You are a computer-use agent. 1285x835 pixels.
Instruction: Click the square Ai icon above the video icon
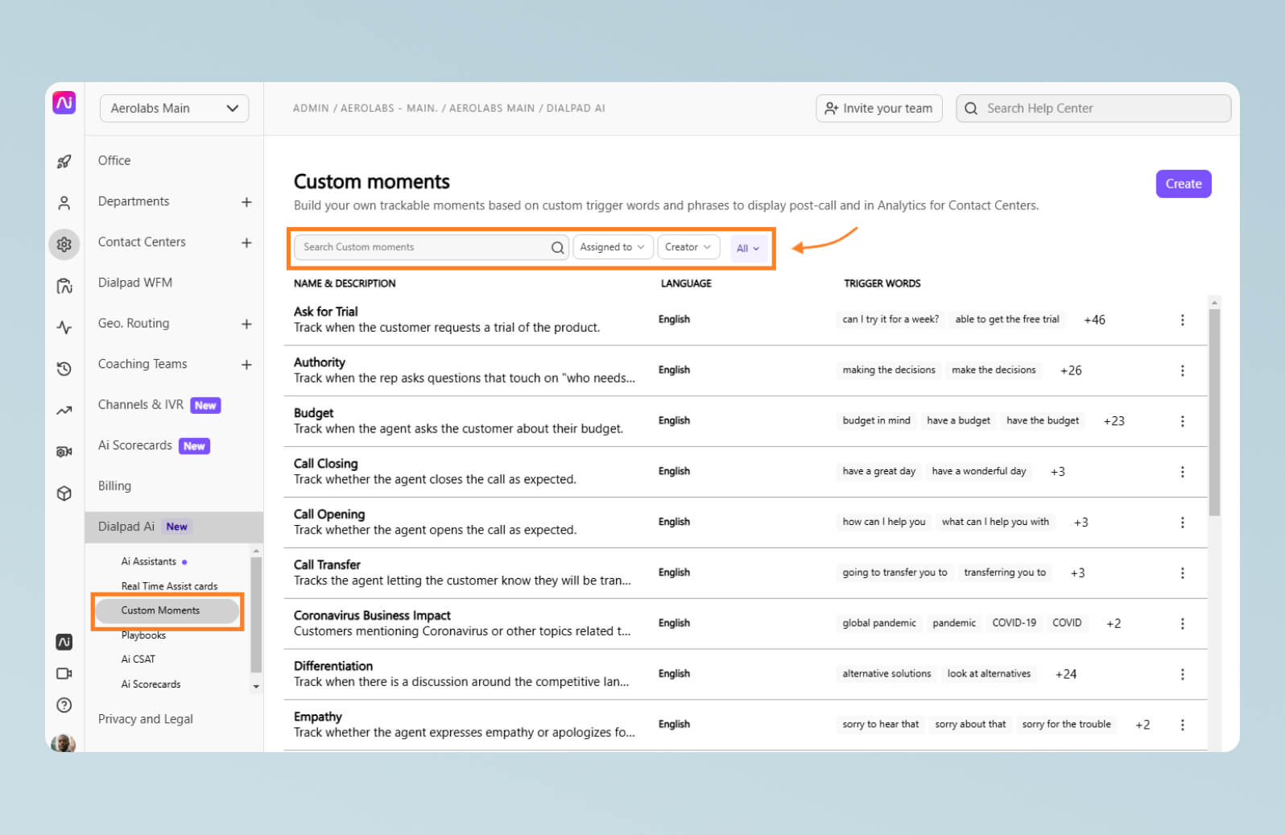(64, 642)
